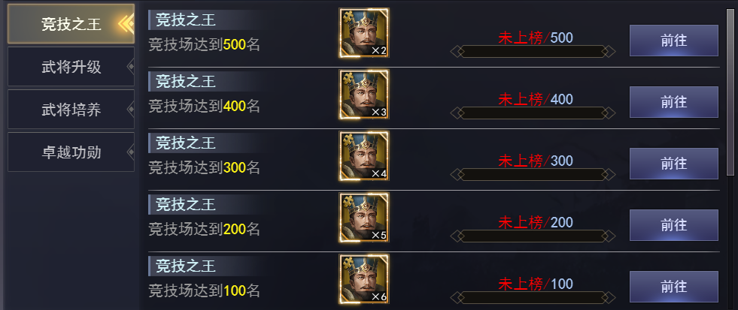738x310 pixels.
Task: Select the 竞技之王 tab
Action: click(x=71, y=24)
